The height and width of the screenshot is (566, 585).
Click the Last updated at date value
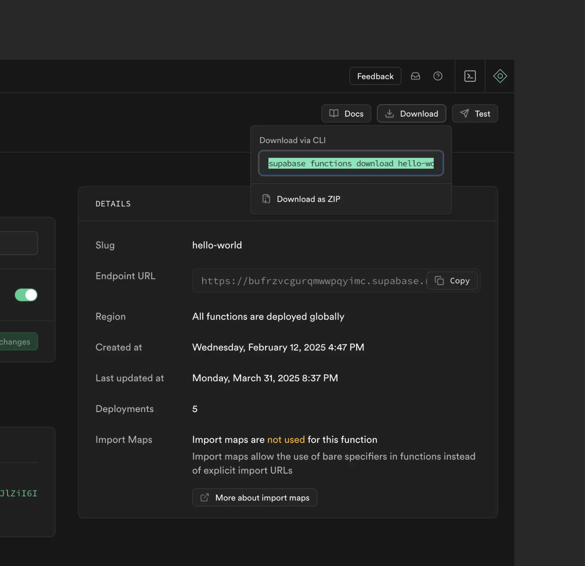265,378
